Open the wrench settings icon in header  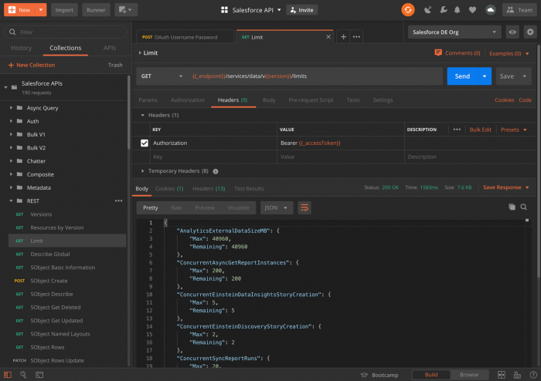[444, 10]
